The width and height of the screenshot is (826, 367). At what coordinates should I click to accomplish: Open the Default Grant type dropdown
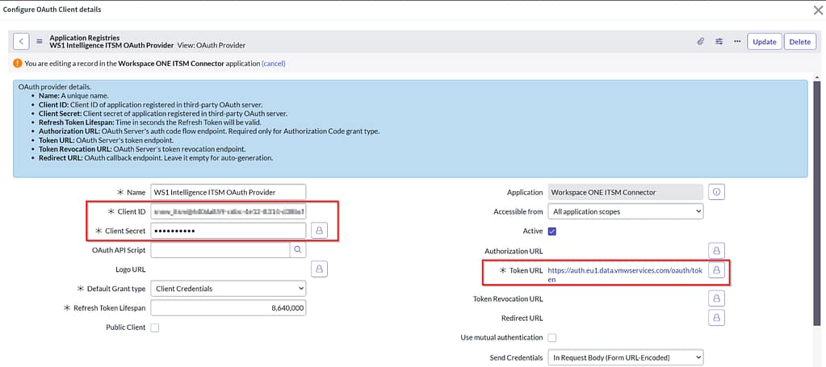228,289
